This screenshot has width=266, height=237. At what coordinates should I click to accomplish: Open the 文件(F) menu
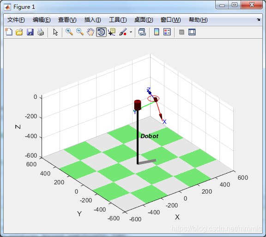click(x=16, y=20)
